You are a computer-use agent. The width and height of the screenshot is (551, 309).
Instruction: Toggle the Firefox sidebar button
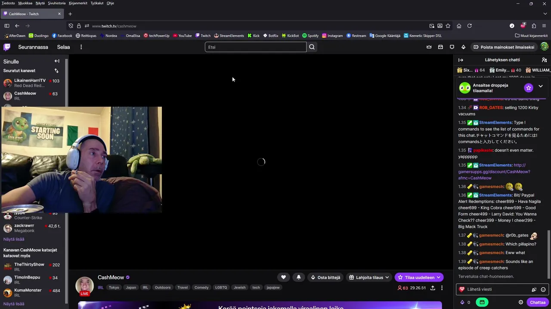tap(6, 26)
